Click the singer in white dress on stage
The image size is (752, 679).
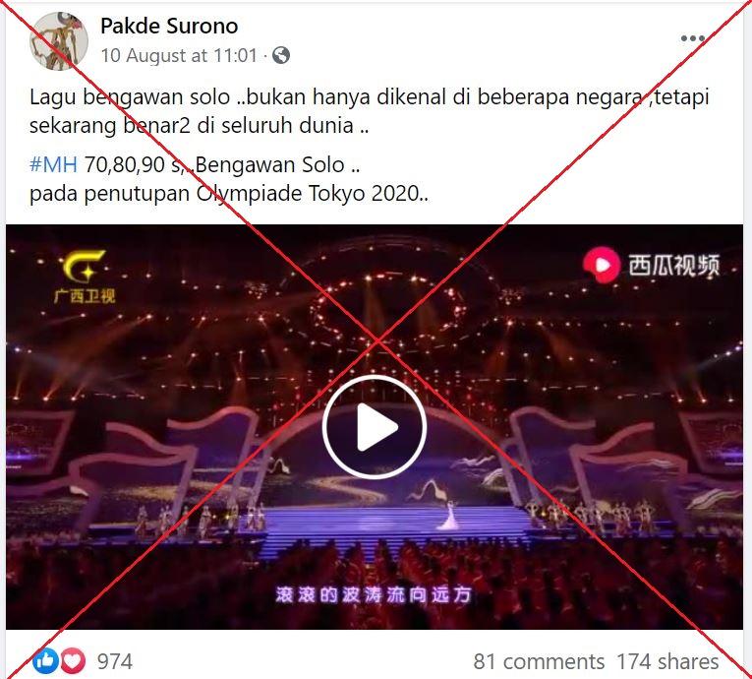[x=448, y=516]
